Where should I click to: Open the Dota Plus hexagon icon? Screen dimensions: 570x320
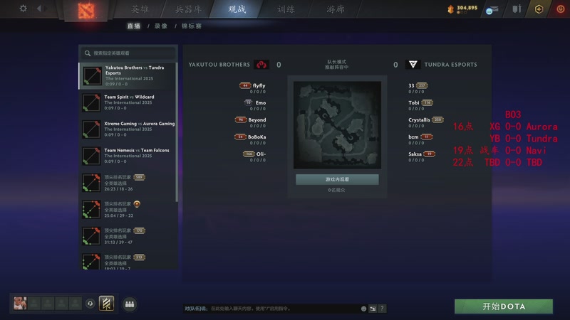539,9
